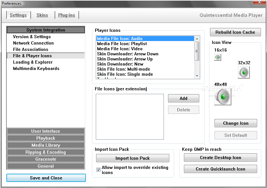Select Skin File Icon: Multi-mode entry
This screenshot has height=188, width=267.
pyautogui.click(x=145, y=69)
